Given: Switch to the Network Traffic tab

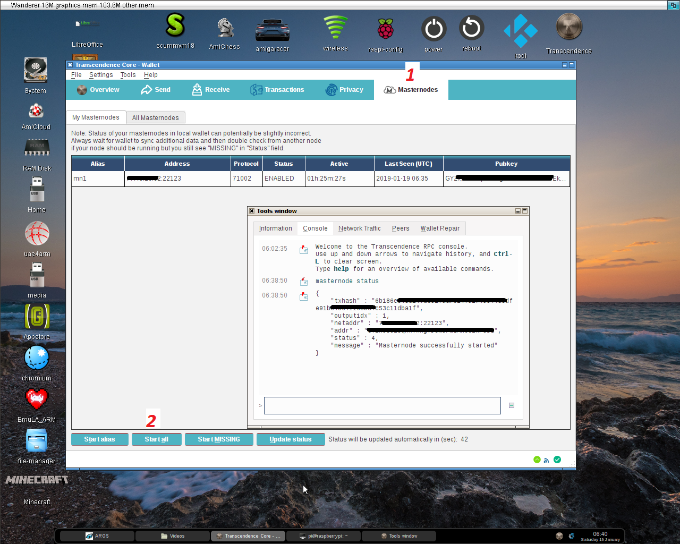Looking at the screenshot, I should click(x=360, y=228).
